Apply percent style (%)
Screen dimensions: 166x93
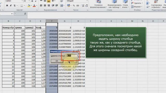pos(74,5)
